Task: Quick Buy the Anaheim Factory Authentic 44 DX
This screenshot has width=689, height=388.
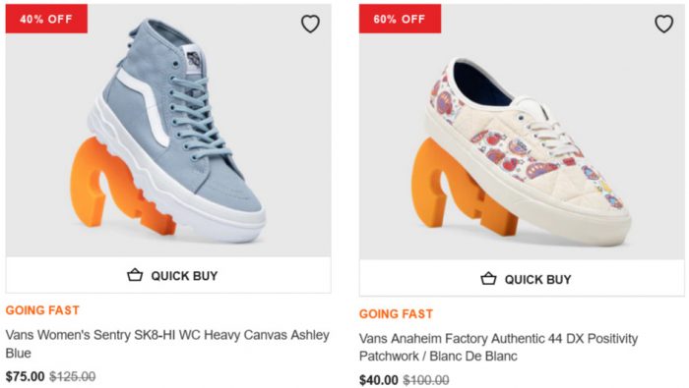Action: tap(522, 279)
